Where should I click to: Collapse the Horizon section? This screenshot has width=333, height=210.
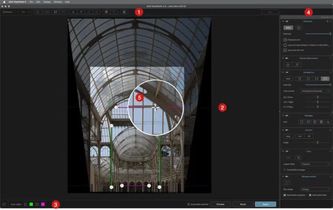283,130
